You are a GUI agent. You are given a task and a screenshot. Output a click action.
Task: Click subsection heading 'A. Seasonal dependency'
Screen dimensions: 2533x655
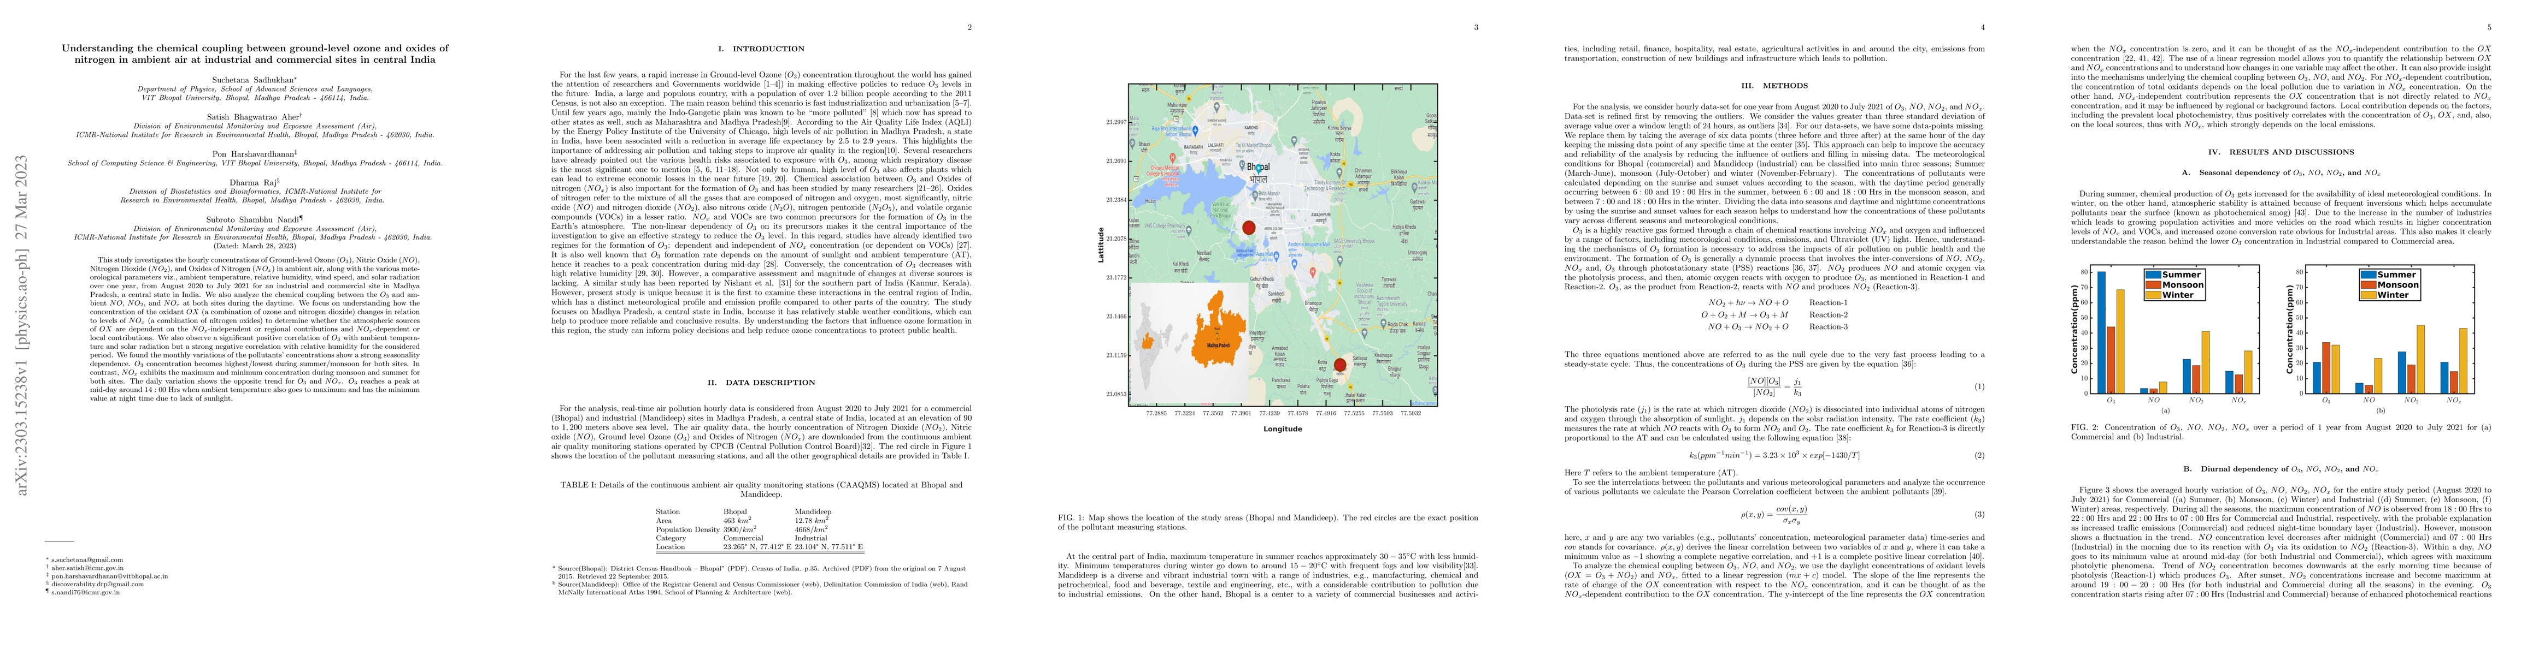pos(2279,172)
